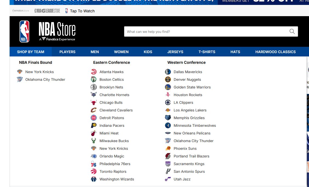309x187 pixels.
Task: Click the Utah Jazz logo icon
Action: point(168,179)
